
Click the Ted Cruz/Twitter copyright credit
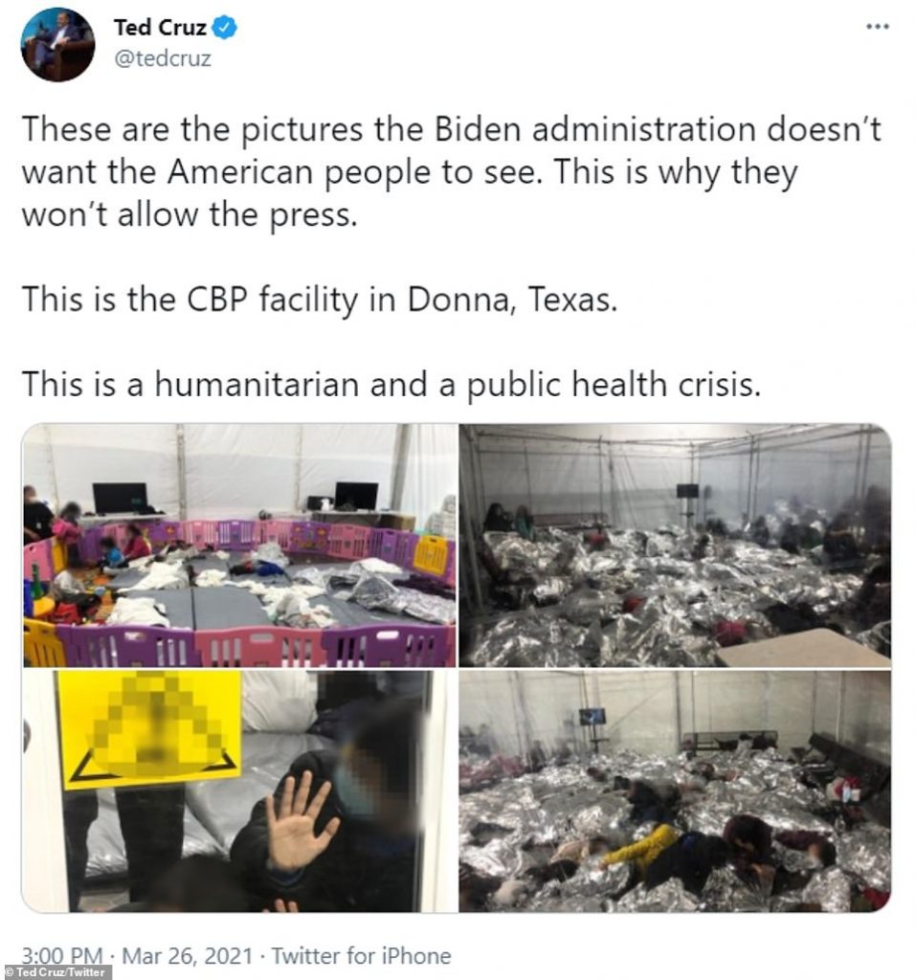55,972
